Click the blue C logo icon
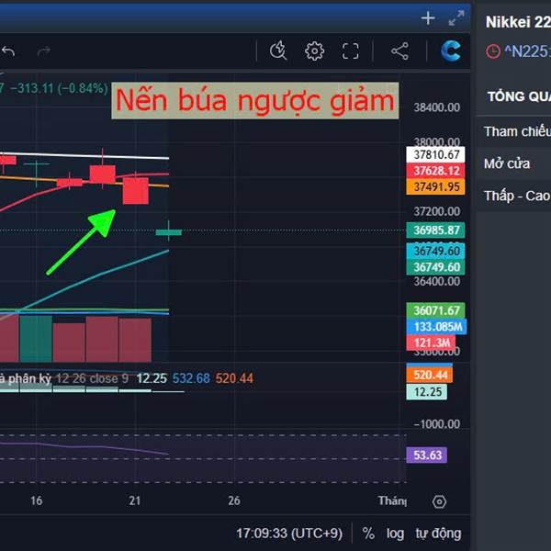 coord(451,51)
